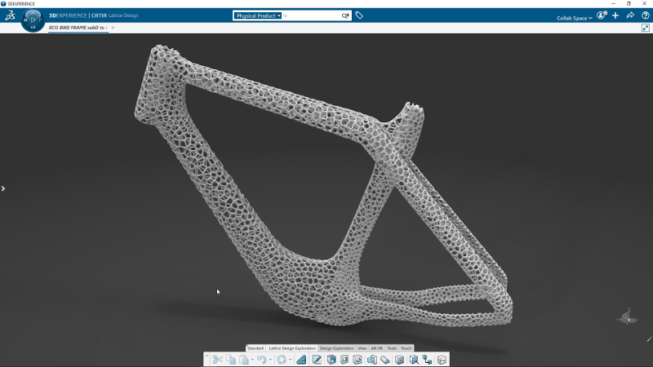Open the Help question mark icon

pos(645,15)
